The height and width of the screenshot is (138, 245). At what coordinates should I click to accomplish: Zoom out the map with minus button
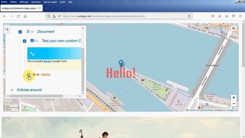pos(234,103)
